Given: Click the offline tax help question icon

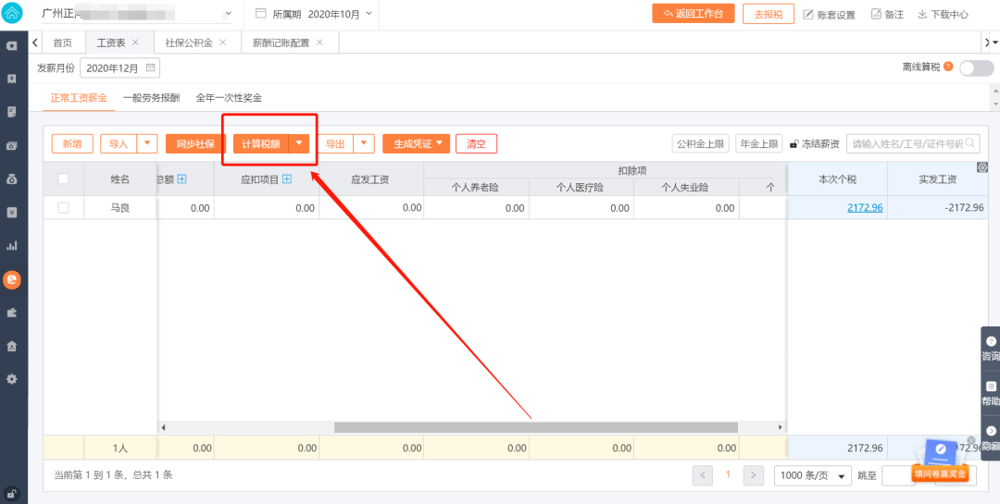Looking at the screenshot, I should tap(948, 67).
